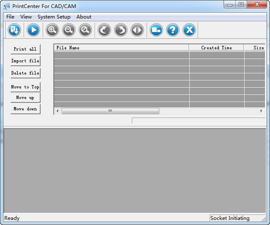This screenshot has height=225, width=270.
Task: Click the blue X exit toolbar icon
Action: [x=189, y=30]
